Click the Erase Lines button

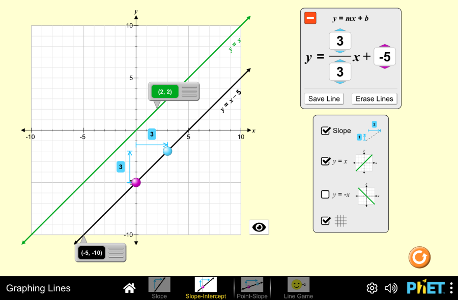[374, 98]
